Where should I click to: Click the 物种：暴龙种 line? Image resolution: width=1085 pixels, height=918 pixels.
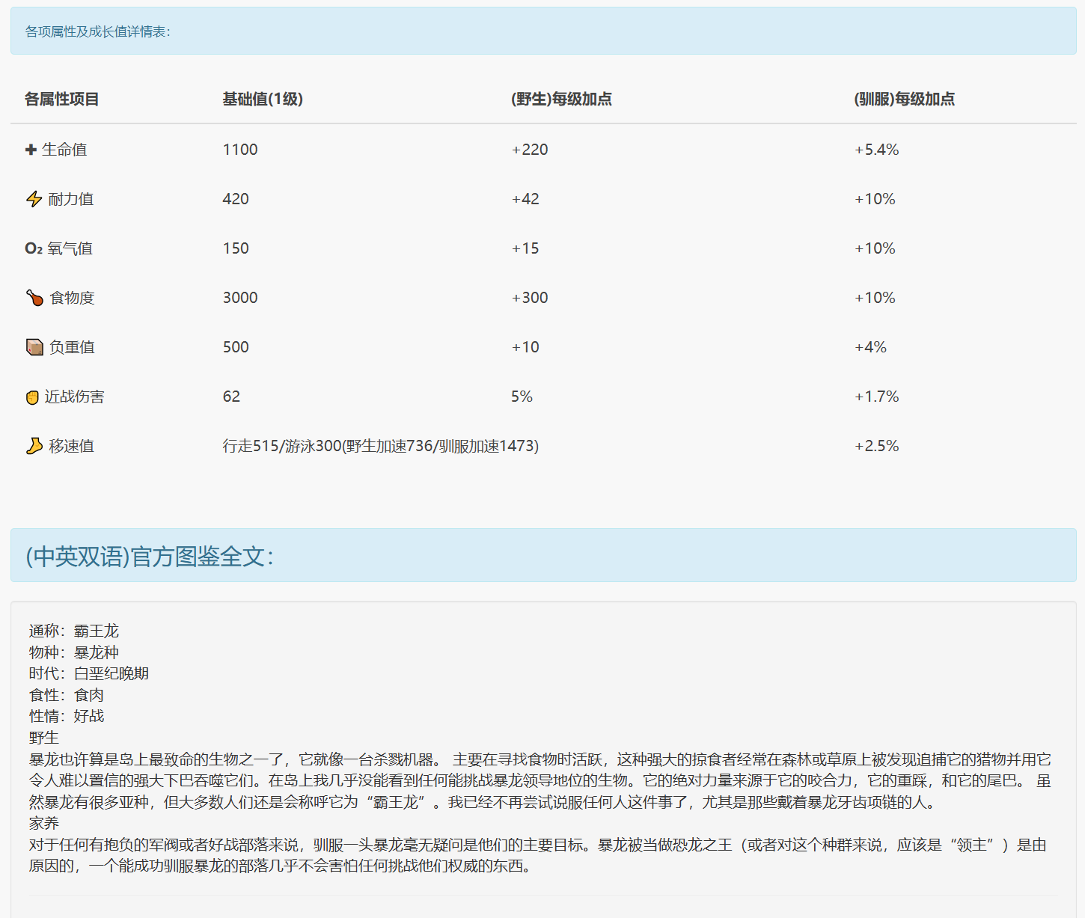(x=74, y=652)
